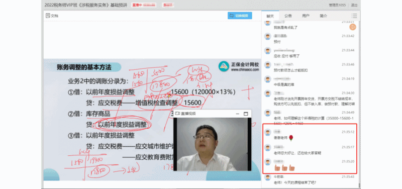Screen dimensions: 402x189
Task: Click the clapping hands emoji message
Action: 284,168
